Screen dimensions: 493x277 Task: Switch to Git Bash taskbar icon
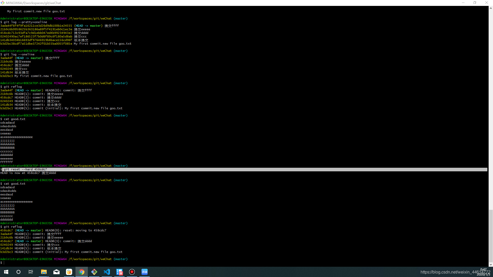click(94, 272)
